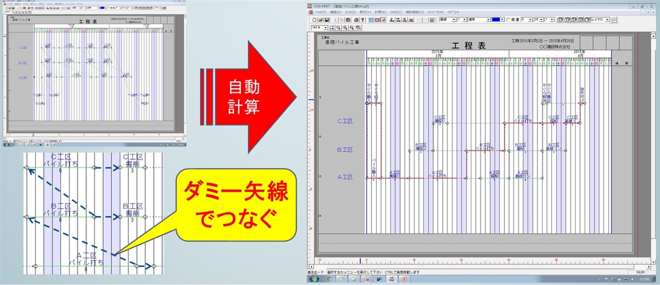The image size is (660, 285).
Task: Select the layer 1 button
Action: coord(566,19)
